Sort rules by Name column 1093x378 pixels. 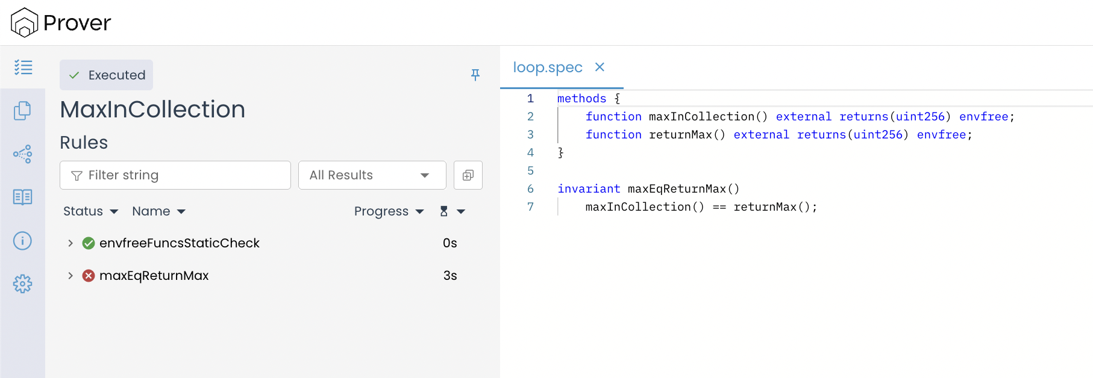(x=158, y=211)
